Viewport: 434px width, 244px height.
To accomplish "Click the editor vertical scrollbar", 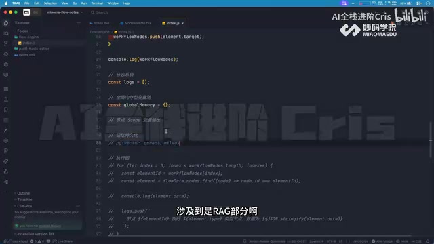I will coord(431,140).
